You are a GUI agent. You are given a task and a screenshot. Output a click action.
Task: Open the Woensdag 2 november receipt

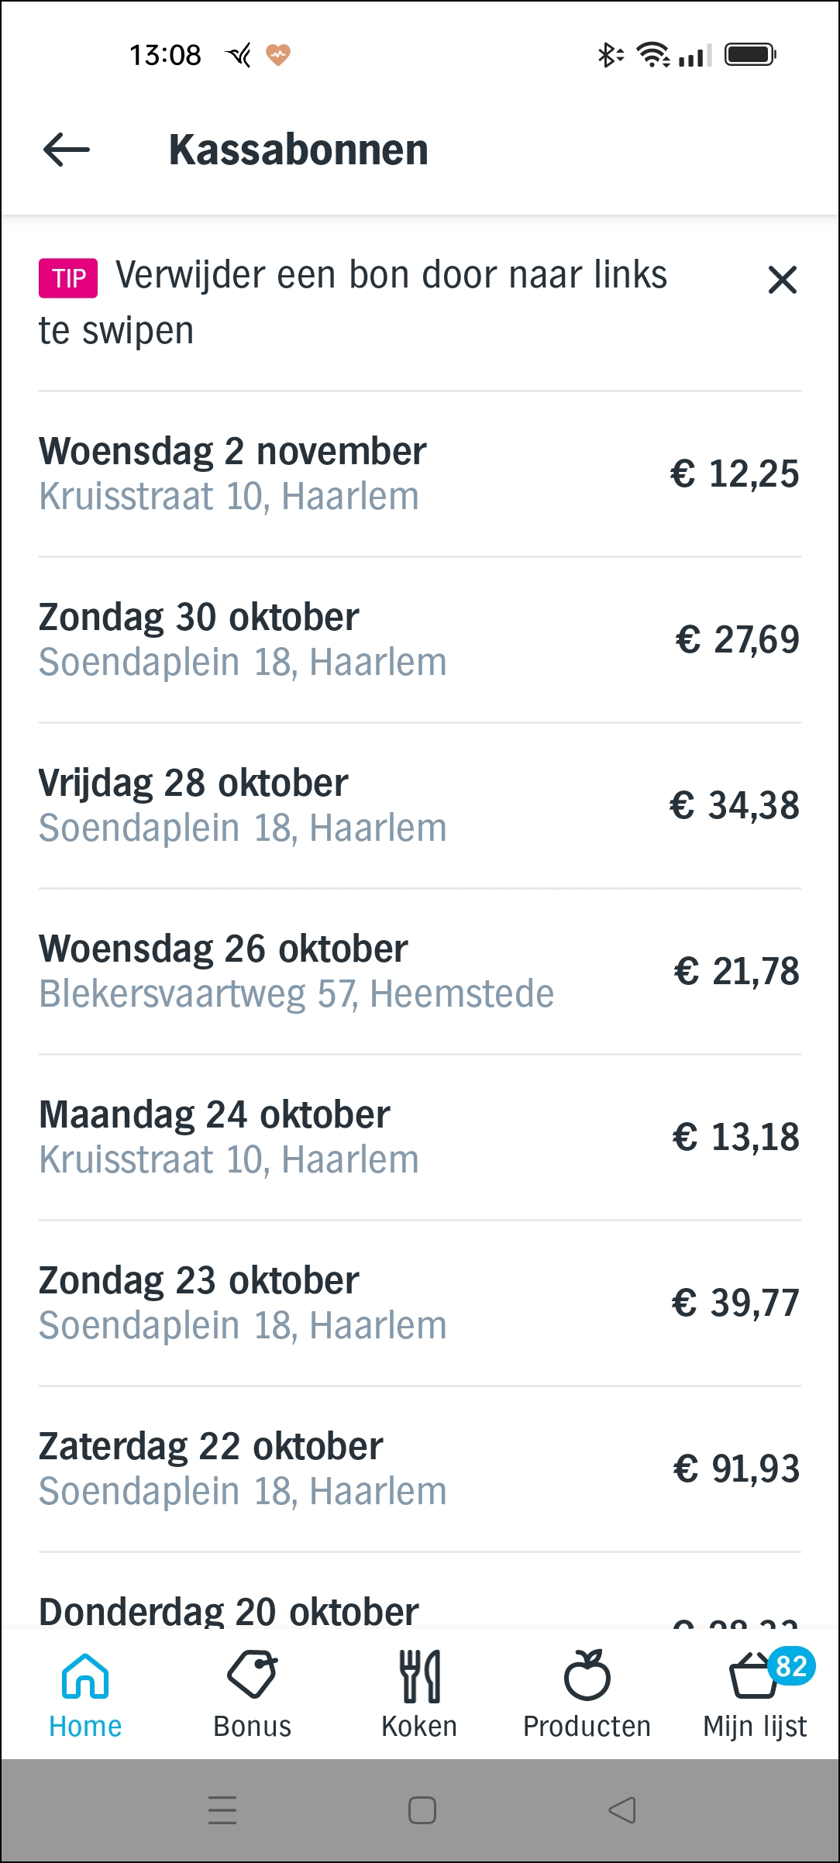point(420,474)
